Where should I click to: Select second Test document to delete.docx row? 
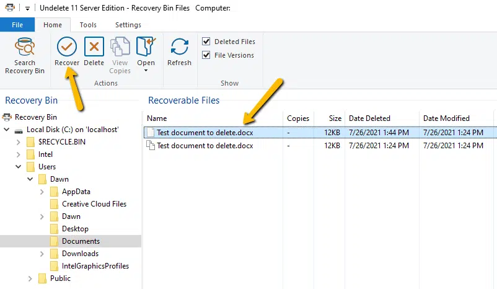[205, 146]
